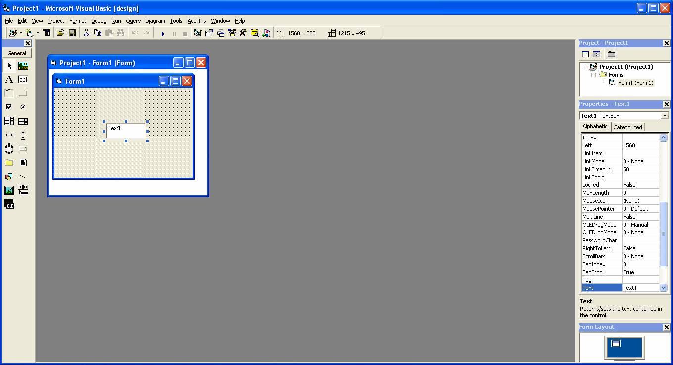
Task: Click the Cut scissors toolbar icon
Action: [86, 33]
